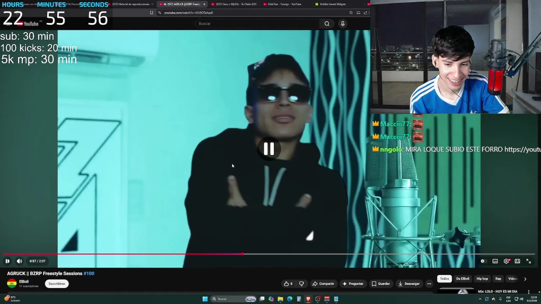Show hidden system tray icons
The image size is (541, 304).
(x=480, y=299)
